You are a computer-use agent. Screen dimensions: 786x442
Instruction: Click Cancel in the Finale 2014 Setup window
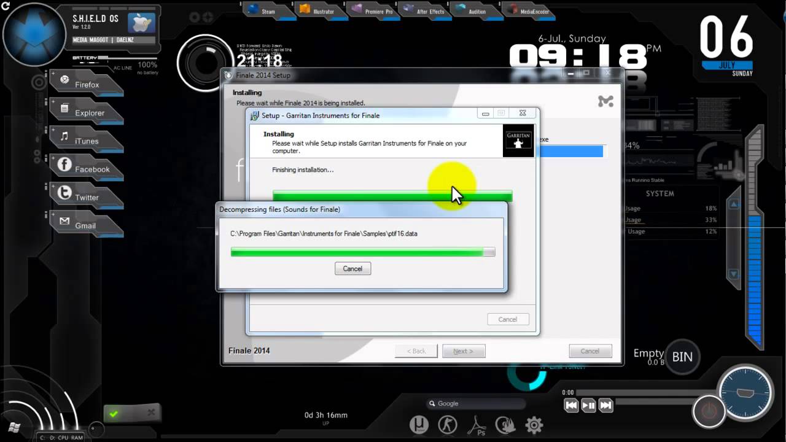click(590, 351)
